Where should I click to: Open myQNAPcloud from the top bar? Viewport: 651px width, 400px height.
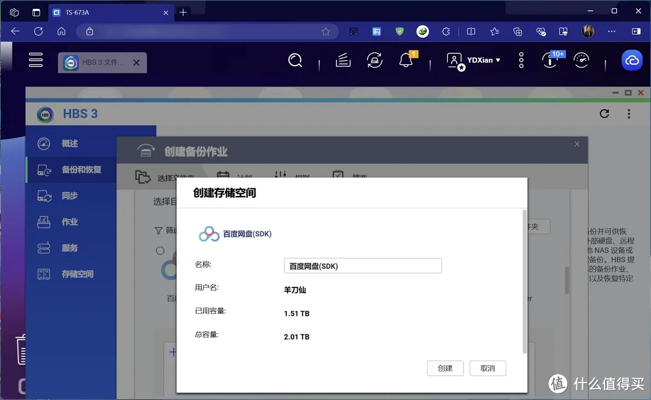tap(631, 60)
